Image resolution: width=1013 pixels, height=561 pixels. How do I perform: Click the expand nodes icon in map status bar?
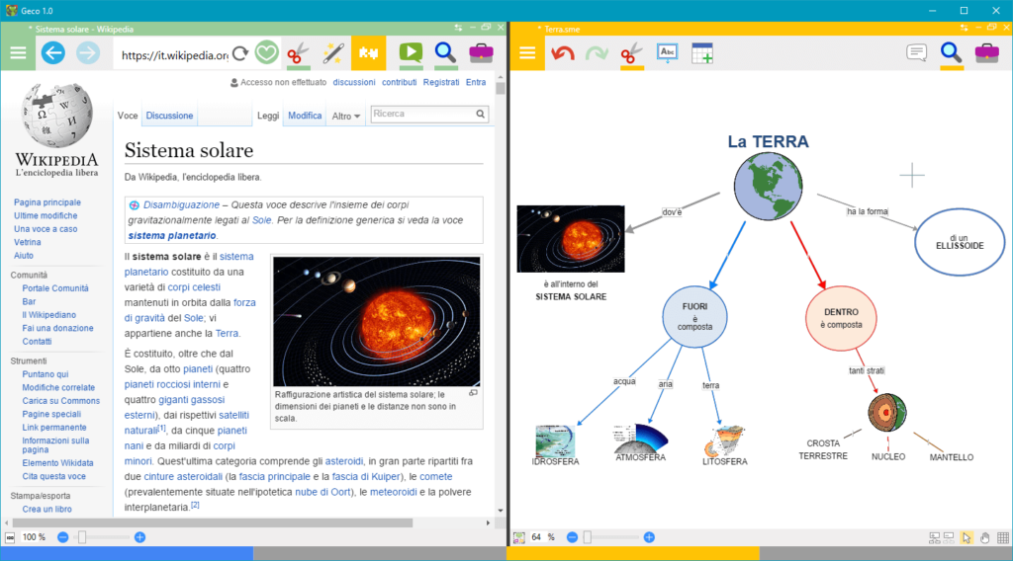point(934,537)
